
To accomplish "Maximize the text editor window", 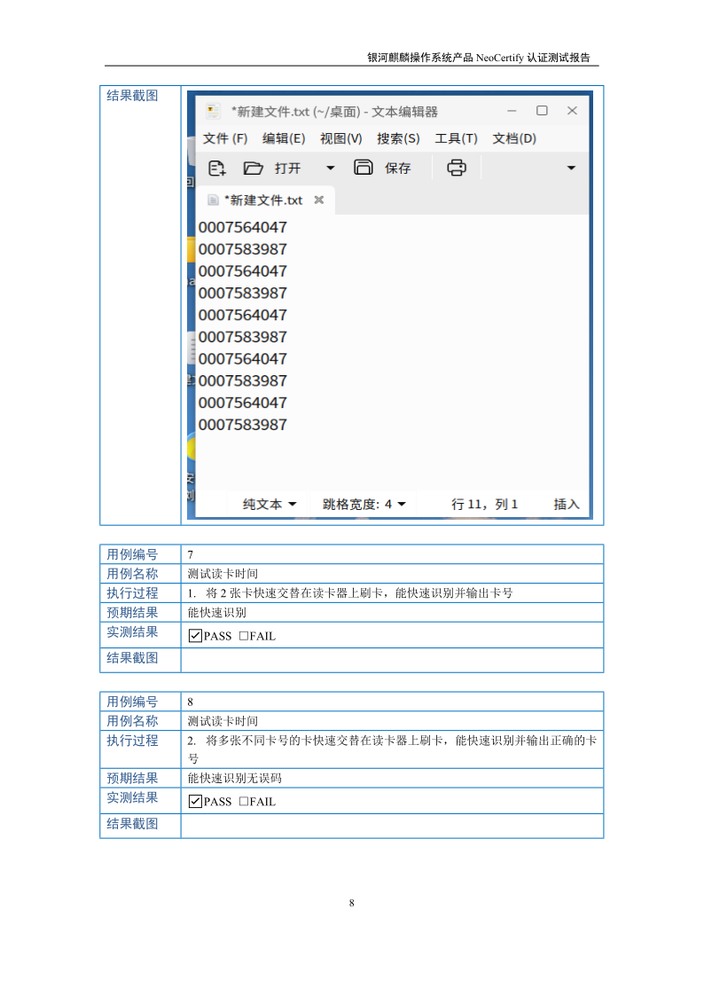I will point(542,111).
